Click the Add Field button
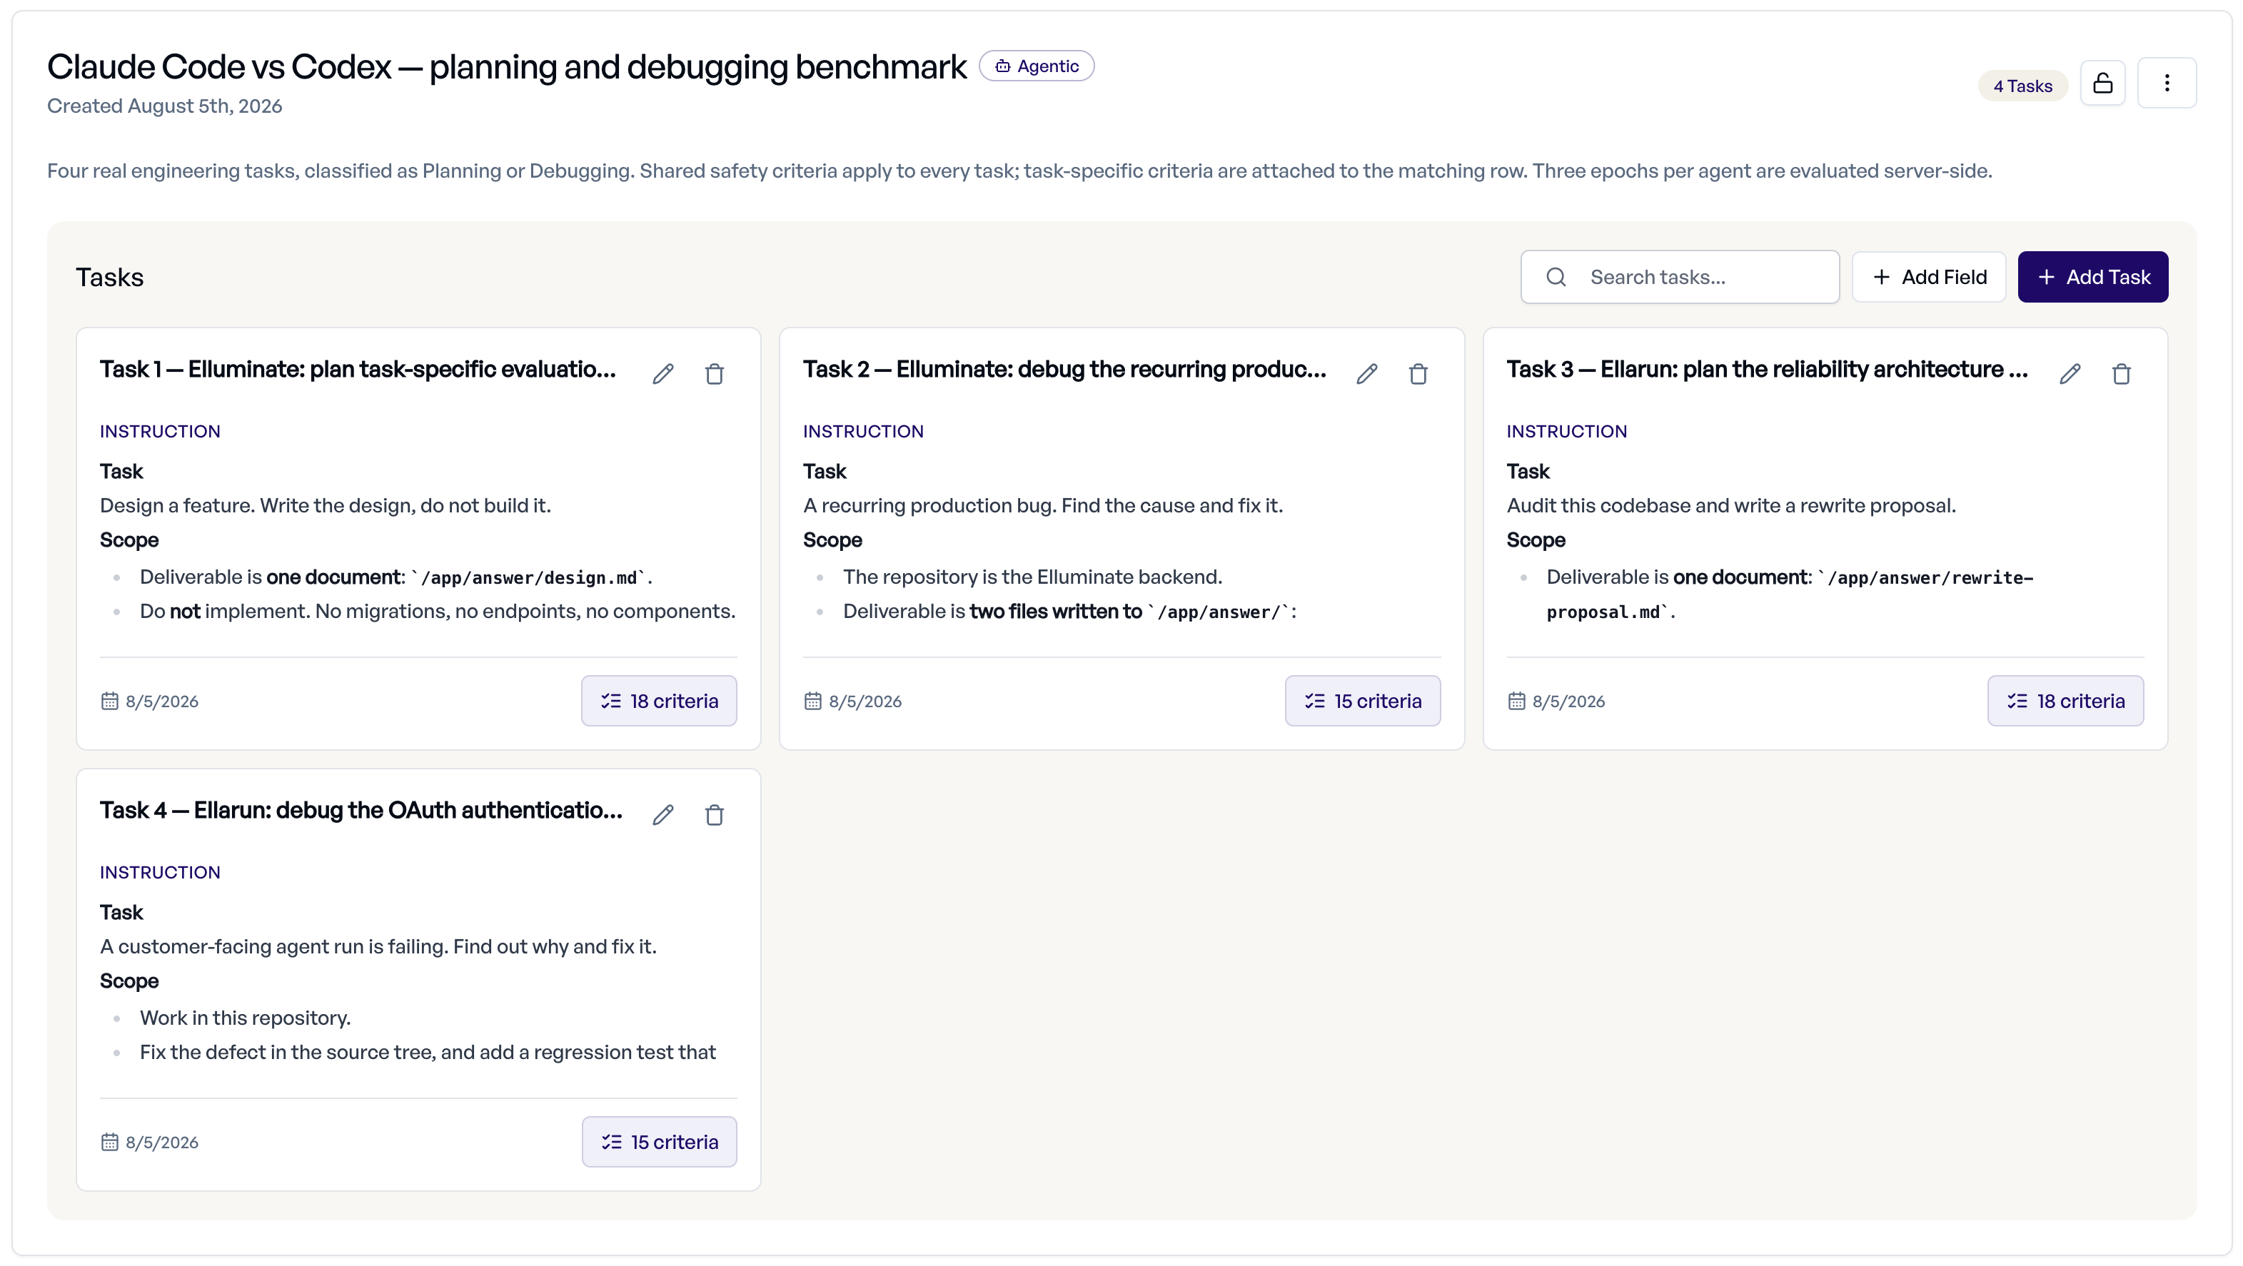The width and height of the screenshot is (2243, 1266). point(1929,277)
